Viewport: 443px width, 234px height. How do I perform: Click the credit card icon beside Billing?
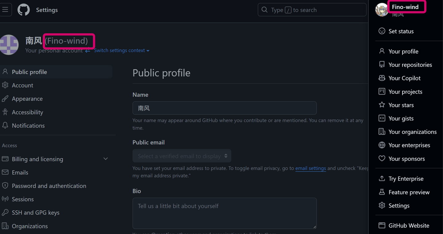pos(5,159)
